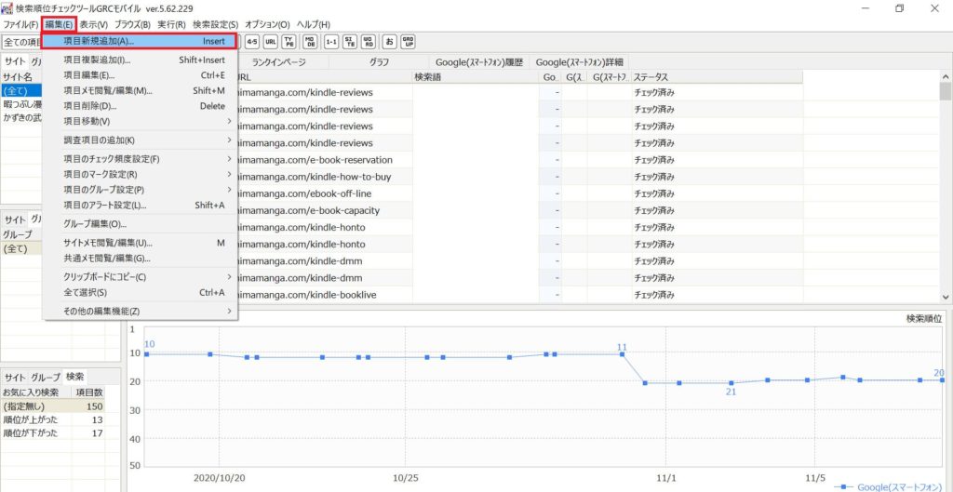Open 項目メモ閲覧/編集(M) menu entry
Screen dimensions: 953x492
(140, 90)
